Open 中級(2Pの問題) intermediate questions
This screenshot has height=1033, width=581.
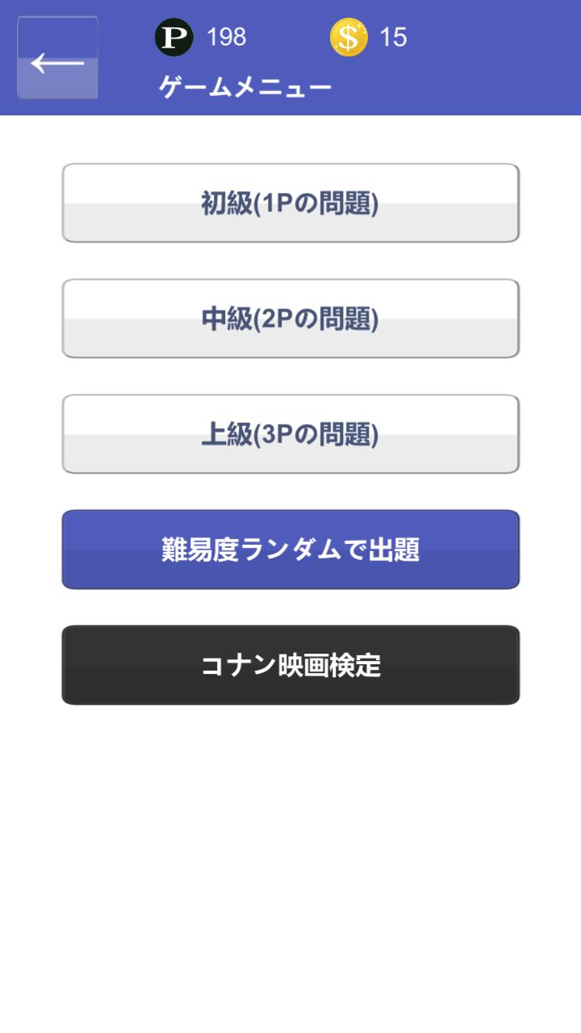point(290,318)
